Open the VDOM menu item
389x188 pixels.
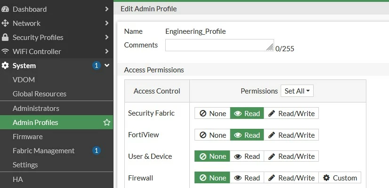(57, 80)
